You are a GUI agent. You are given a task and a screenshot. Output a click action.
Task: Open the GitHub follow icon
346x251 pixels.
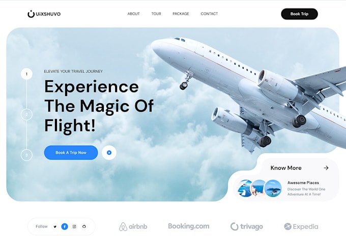point(84,226)
